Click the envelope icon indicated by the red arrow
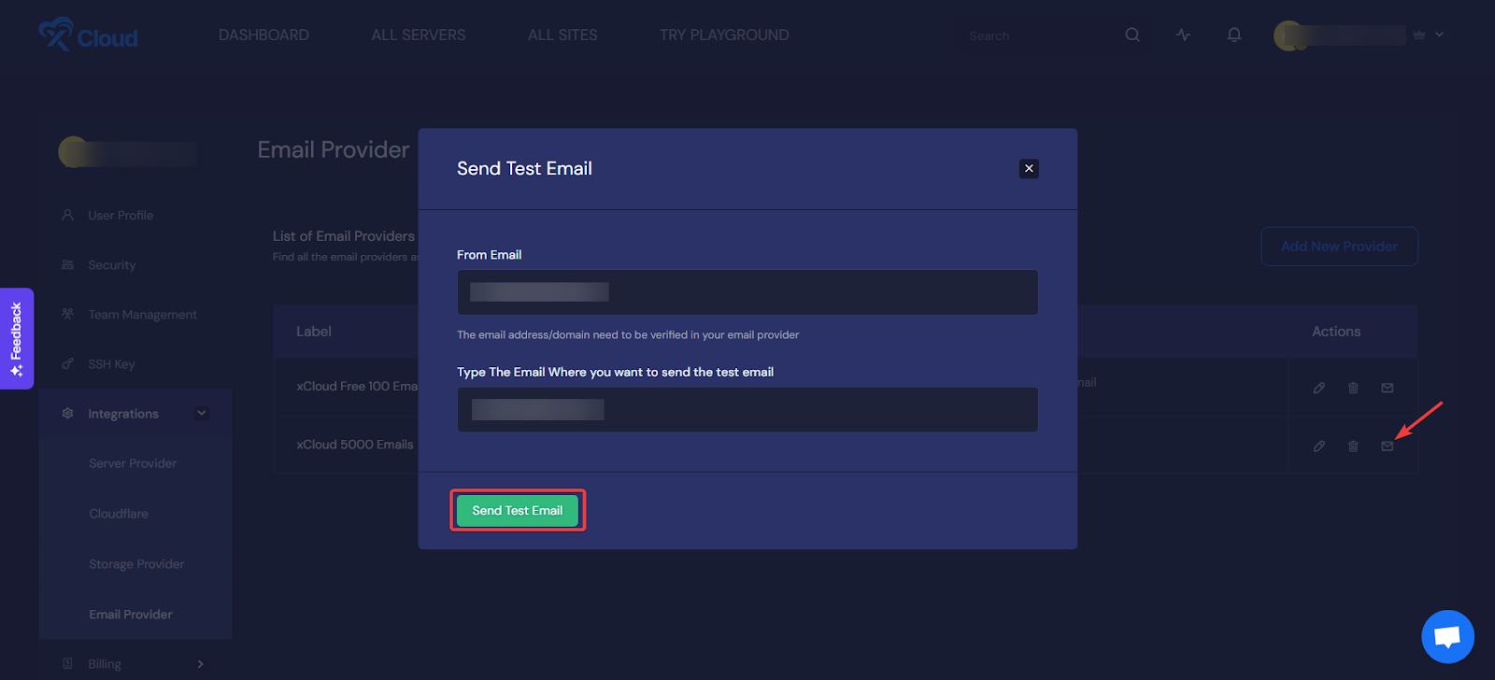Viewport: 1495px width, 680px height. [1387, 446]
